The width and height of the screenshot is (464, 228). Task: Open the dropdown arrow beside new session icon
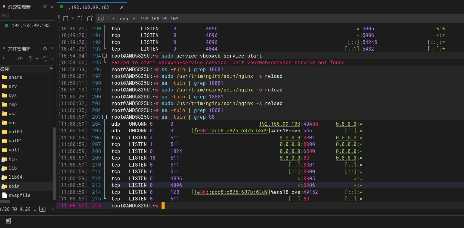point(72,18)
